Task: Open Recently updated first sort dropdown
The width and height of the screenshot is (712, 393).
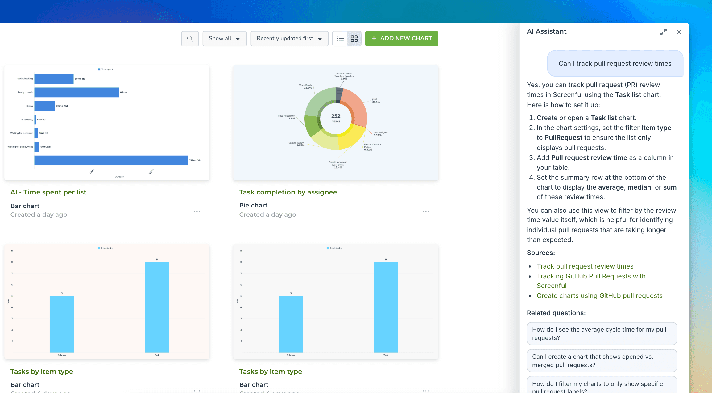Action: tap(289, 39)
